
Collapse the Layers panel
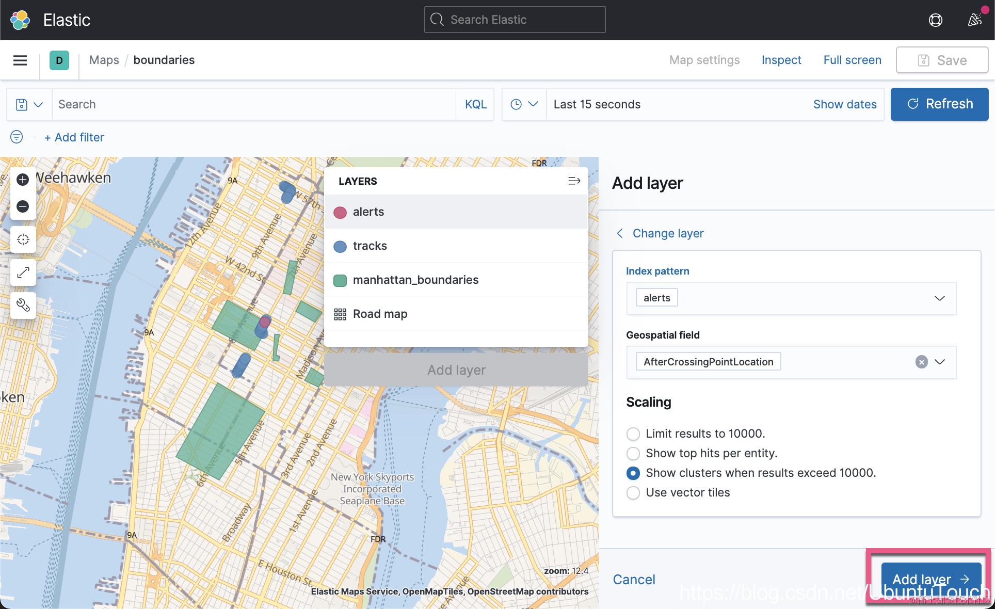pyautogui.click(x=574, y=181)
